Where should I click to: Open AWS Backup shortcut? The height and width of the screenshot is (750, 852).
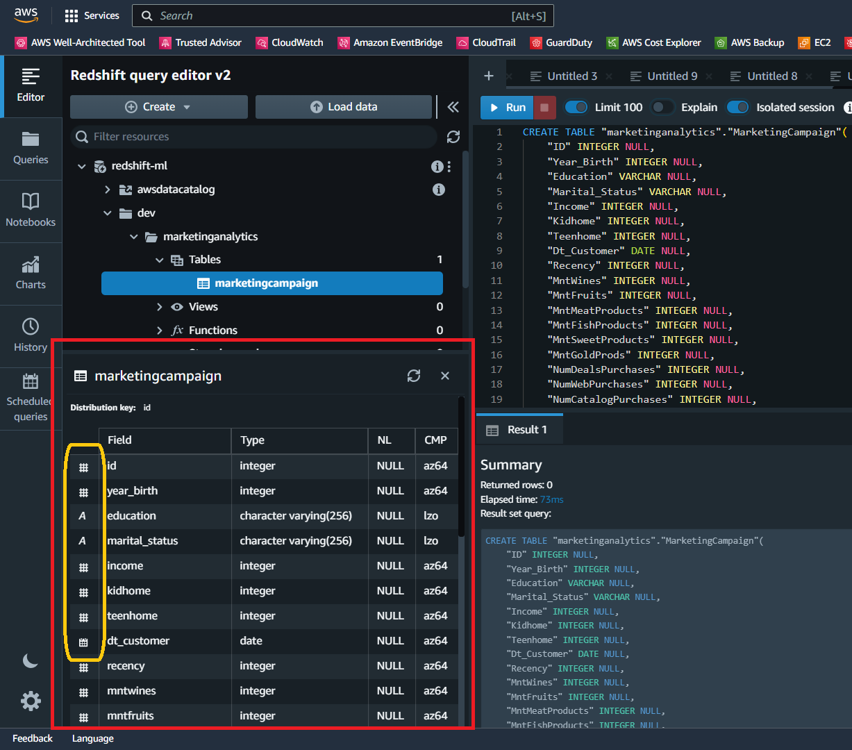[750, 42]
